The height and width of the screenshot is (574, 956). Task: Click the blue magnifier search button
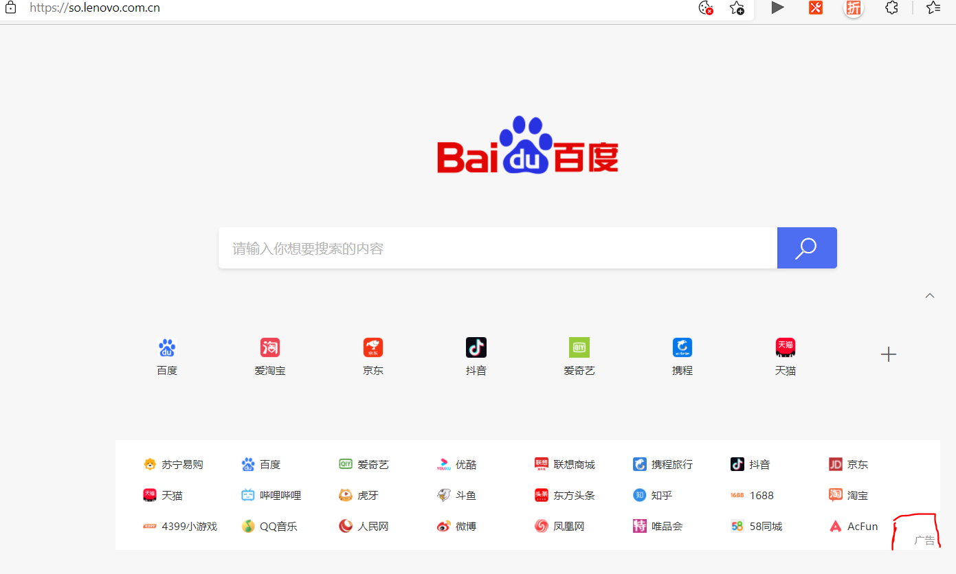click(807, 248)
